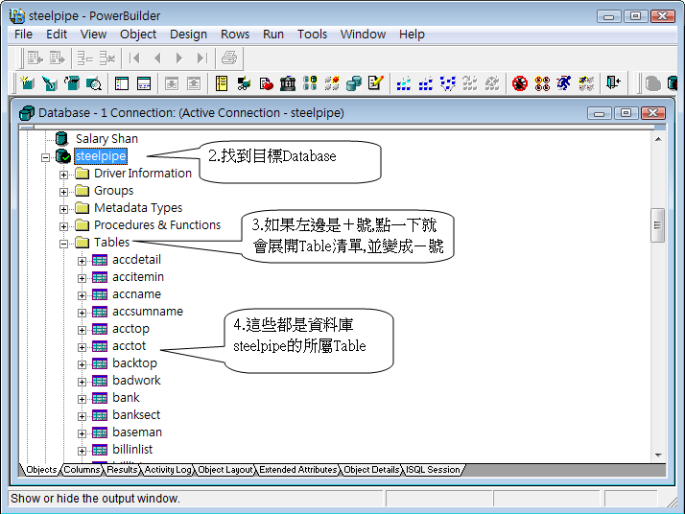The height and width of the screenshot is (514, 685).
Task: Switch to the Extended Attributes tab
Action: point(298,470)
